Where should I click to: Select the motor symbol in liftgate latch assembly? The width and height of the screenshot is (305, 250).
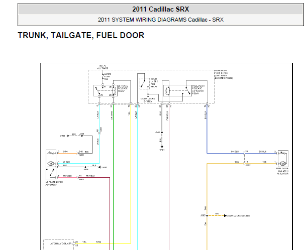[51, 164]
